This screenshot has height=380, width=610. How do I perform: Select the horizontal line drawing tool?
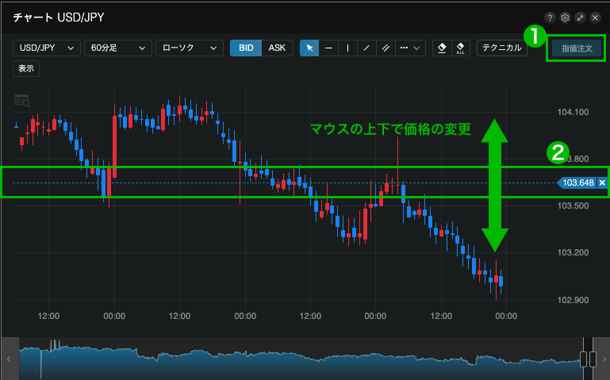click(328, 48)
